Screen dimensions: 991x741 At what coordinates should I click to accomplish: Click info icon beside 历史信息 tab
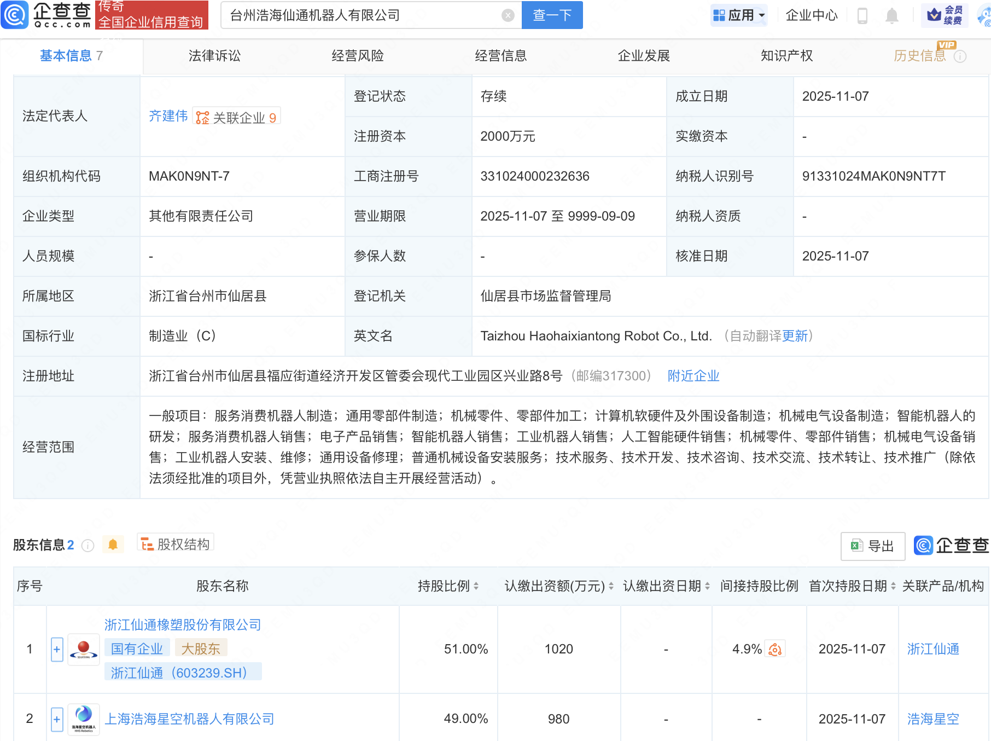960,56
